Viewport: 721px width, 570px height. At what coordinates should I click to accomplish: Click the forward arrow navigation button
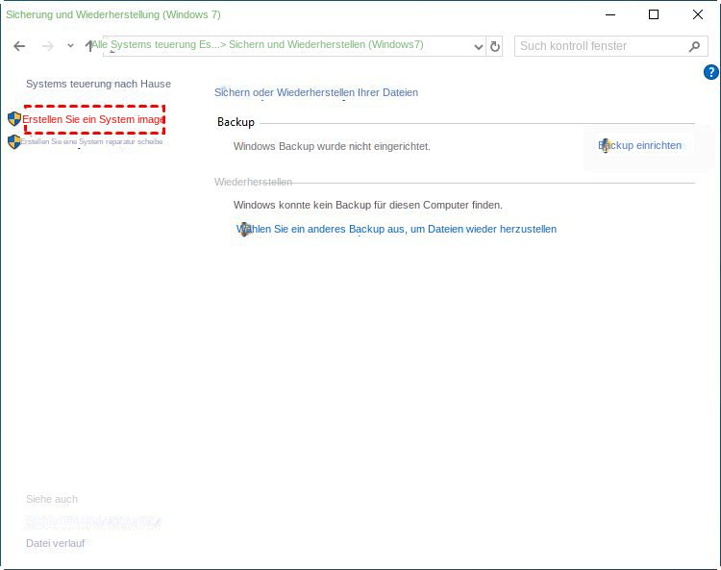48,46
